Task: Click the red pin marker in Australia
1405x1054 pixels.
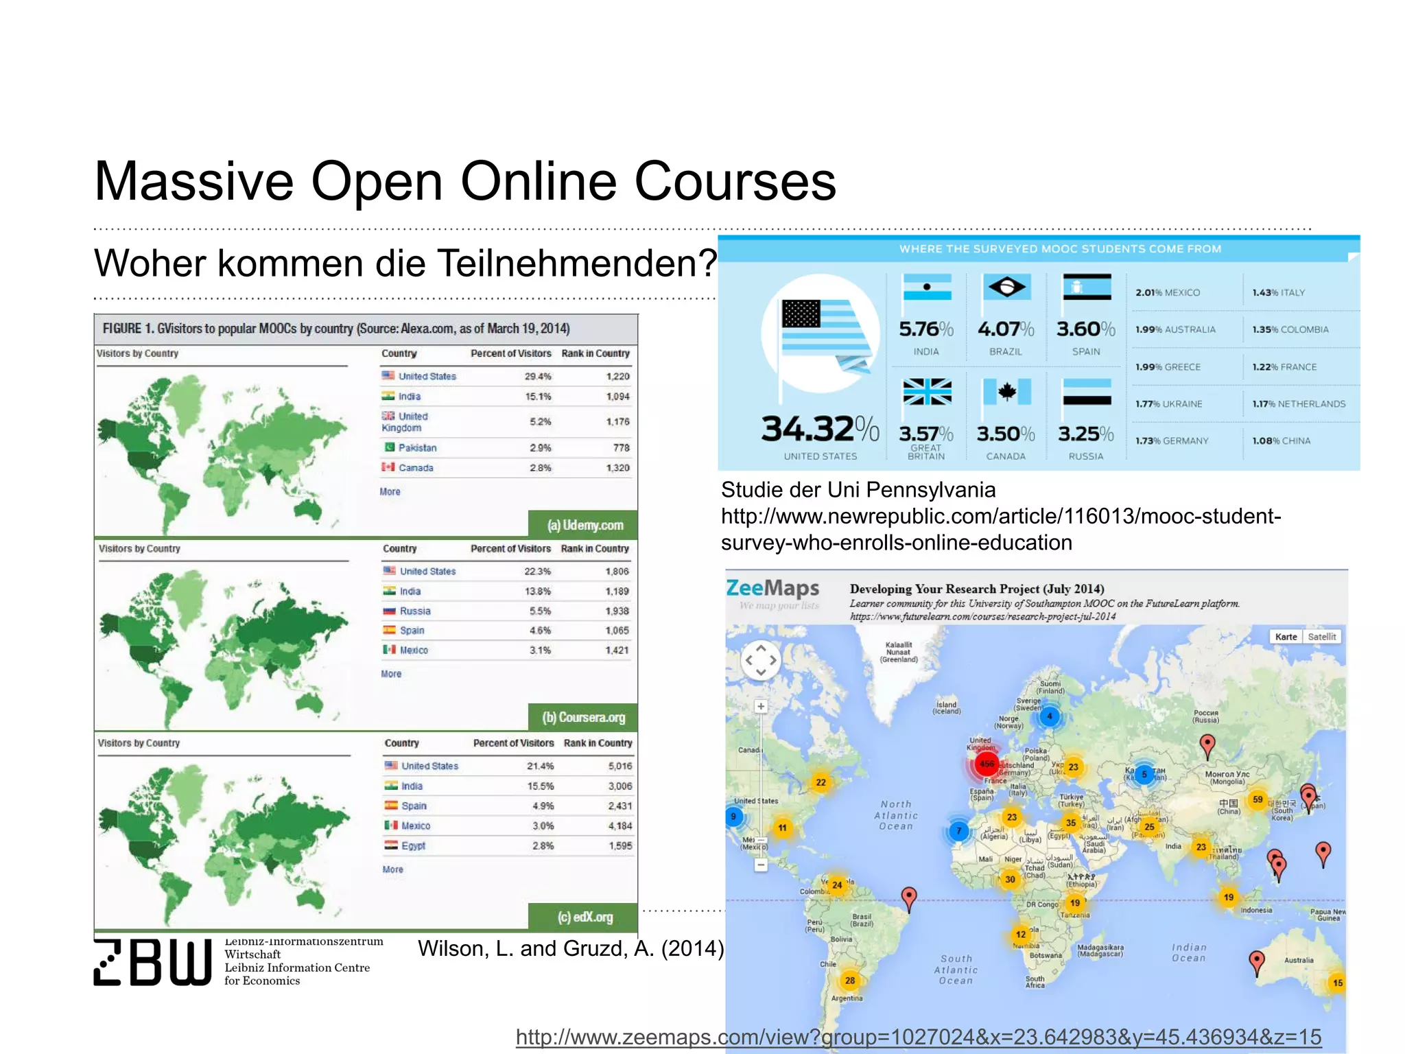Action: (1256, 963)
